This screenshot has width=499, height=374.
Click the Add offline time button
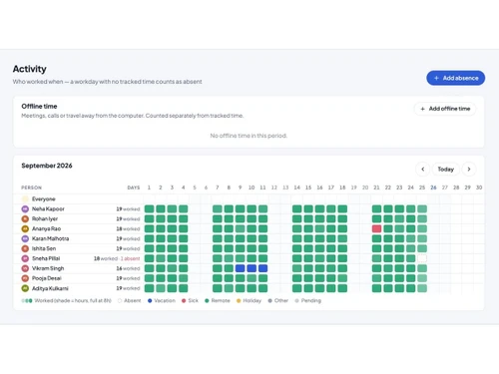coord(445,109)
